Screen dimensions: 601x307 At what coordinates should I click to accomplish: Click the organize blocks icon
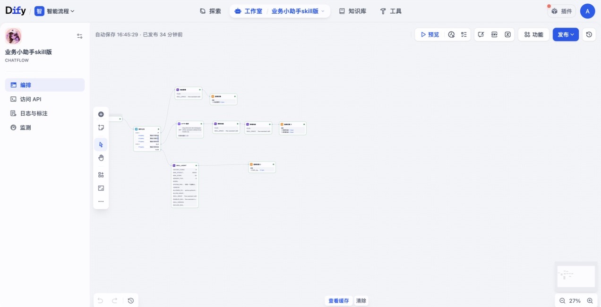click(x=101, y=175)
